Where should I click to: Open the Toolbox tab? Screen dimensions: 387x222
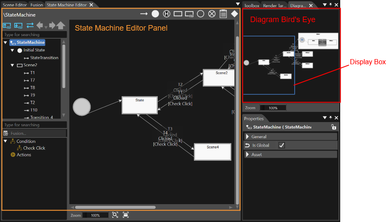(x=251, y=6)
